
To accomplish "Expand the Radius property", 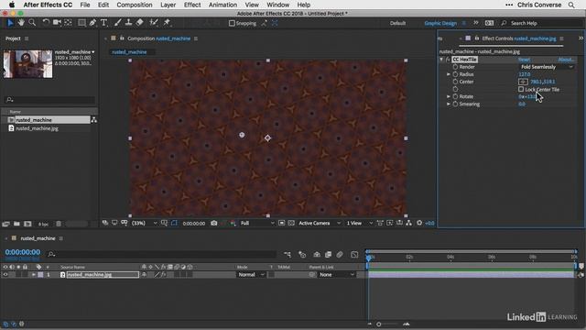I will pos(449,74).
